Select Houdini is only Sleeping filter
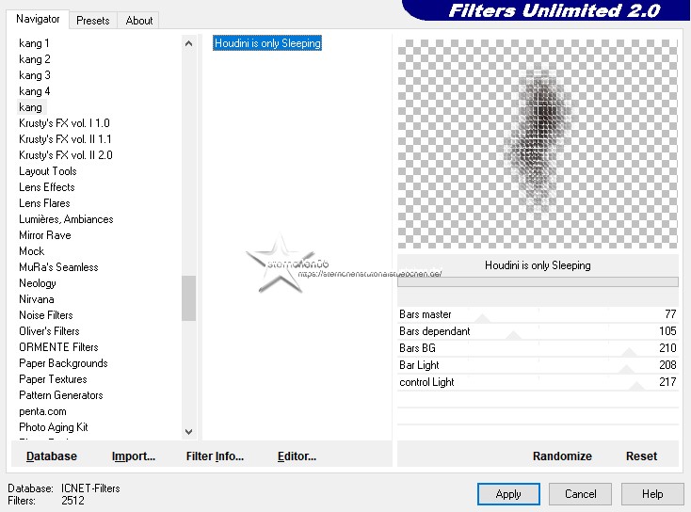Screen dimensions: 691x512 tap(267, 43)
